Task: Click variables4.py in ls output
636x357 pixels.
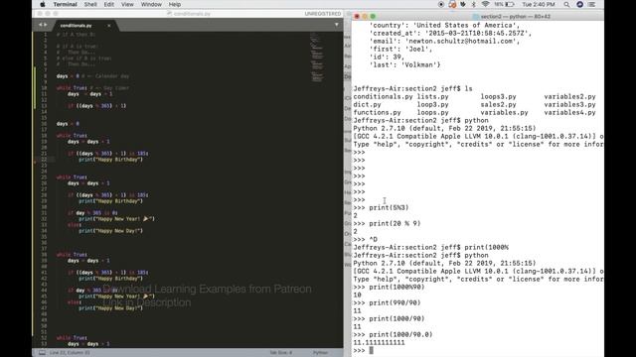Action: tap(569, 112)
